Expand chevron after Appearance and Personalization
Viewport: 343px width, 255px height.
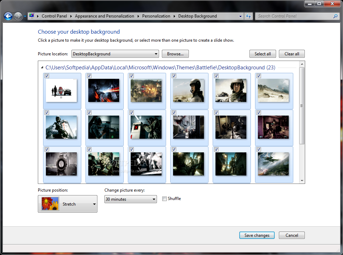138,16
